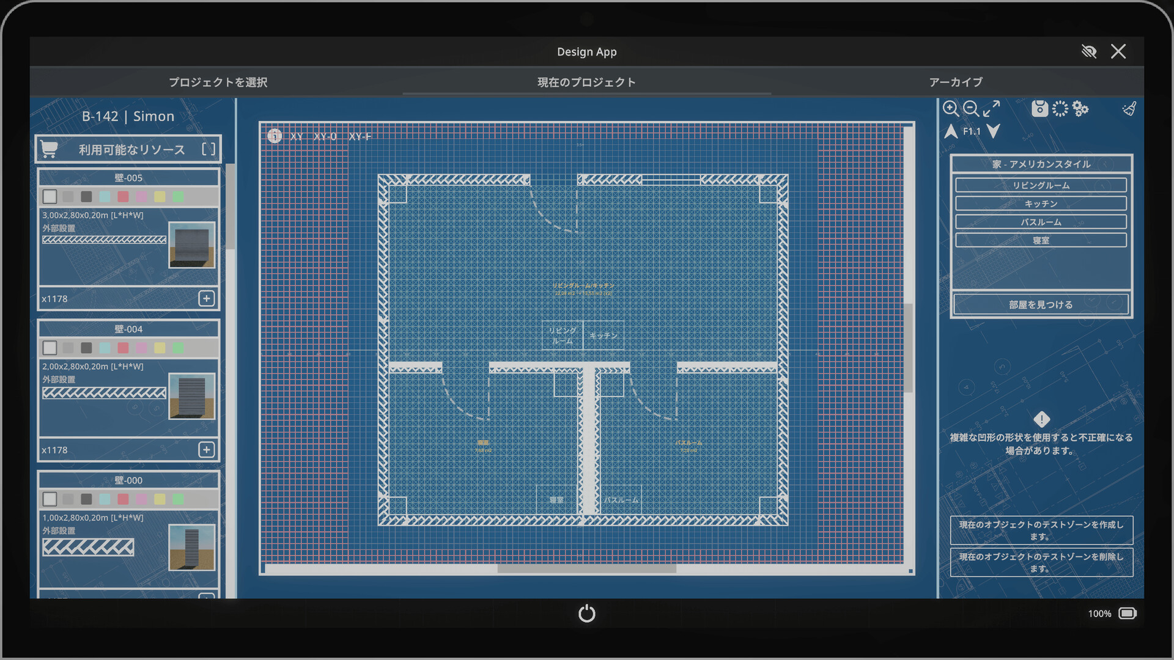1174x660 pixels.
Task: Pick the cyan swatch for 壁-004
Action: click(105, 348)
